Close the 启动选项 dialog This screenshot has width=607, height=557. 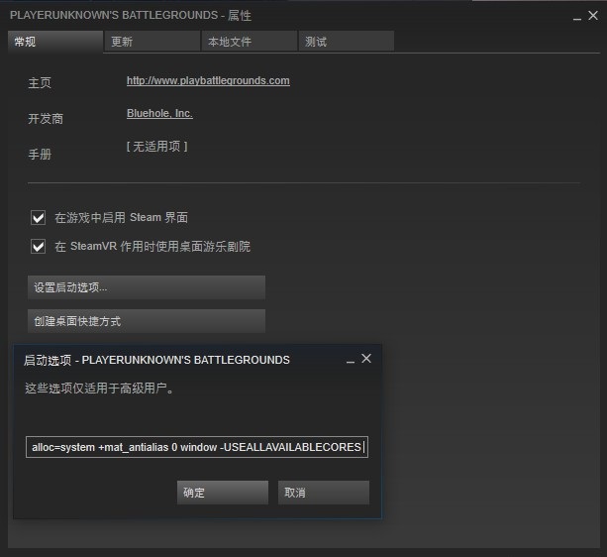[366, 359]
